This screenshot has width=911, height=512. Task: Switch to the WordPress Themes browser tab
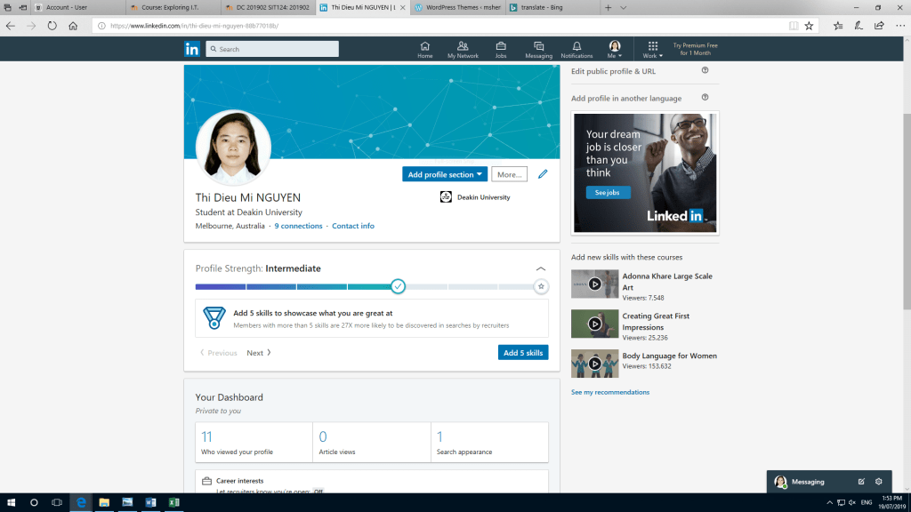click(457, 7)
